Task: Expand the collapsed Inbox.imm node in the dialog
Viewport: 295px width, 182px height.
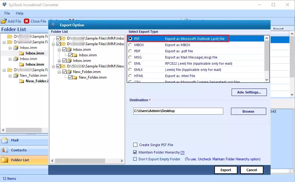Action: pyautogui.click(x=59, y=61)
